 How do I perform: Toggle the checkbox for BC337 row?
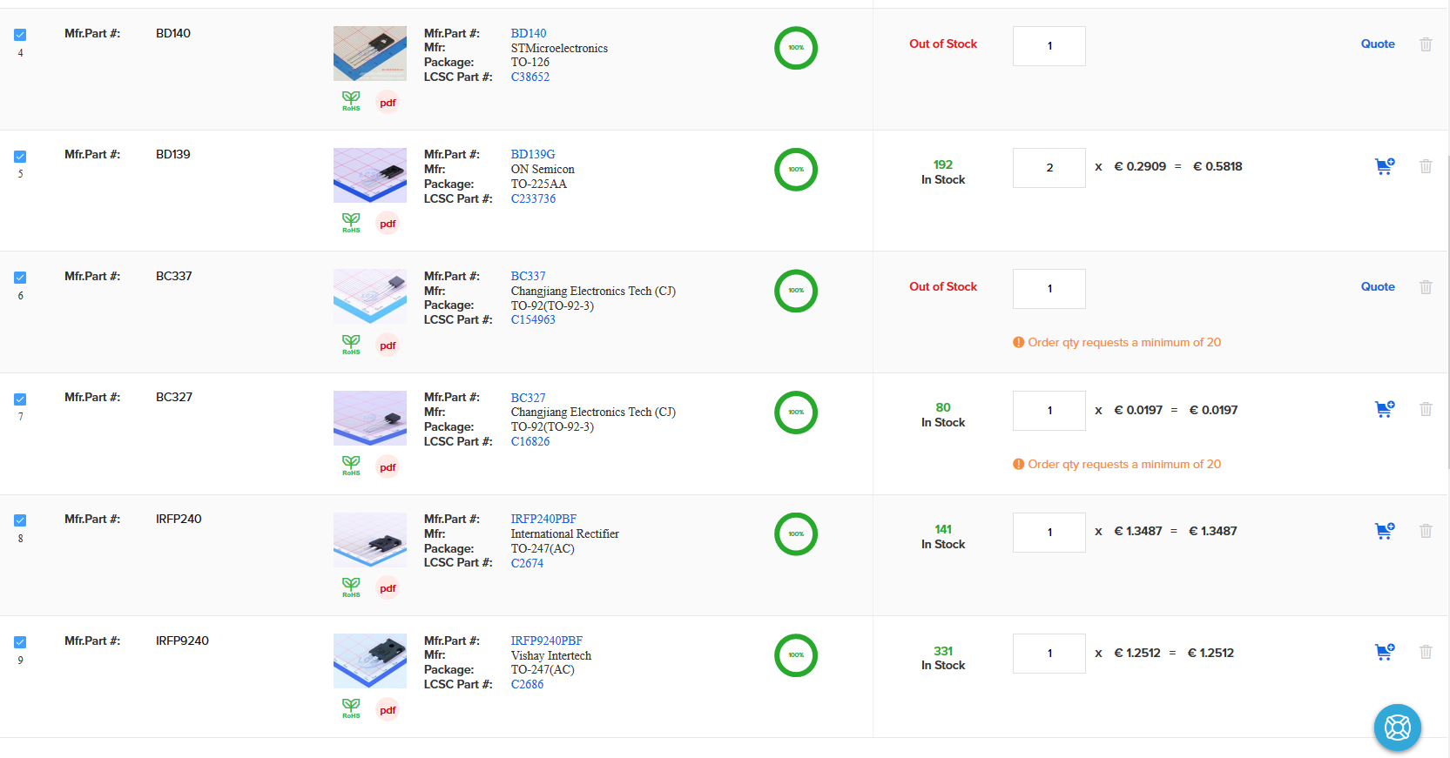coord(20,278)
